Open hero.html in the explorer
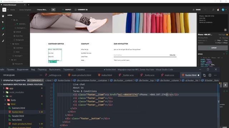Screen dimensions: 229x128 pos(17,120)
